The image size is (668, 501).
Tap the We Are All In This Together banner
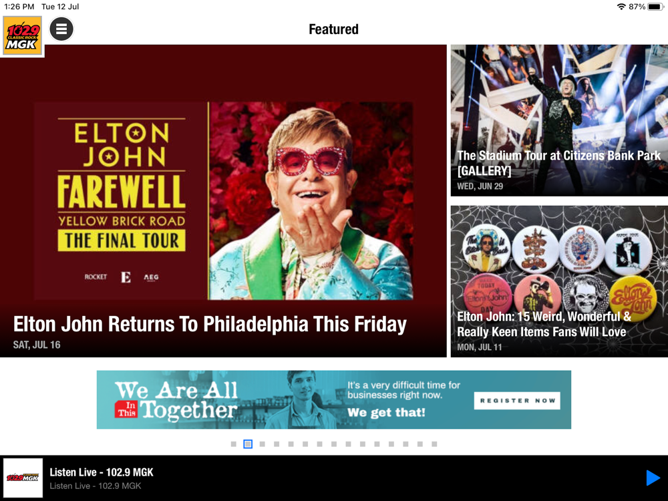click(x=334, y=399)
